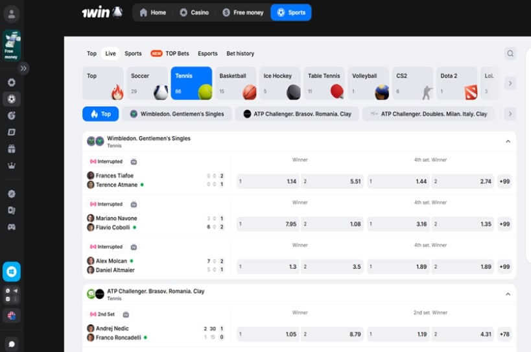Screen dimensions: 531x352
Task: Select 4th set winner odds 3.16
Action: click(398, 224)
